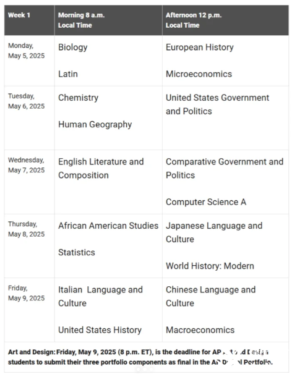
Task: Select World History: Modern exam
Action: pyautogui.click(x=210, y=266)
